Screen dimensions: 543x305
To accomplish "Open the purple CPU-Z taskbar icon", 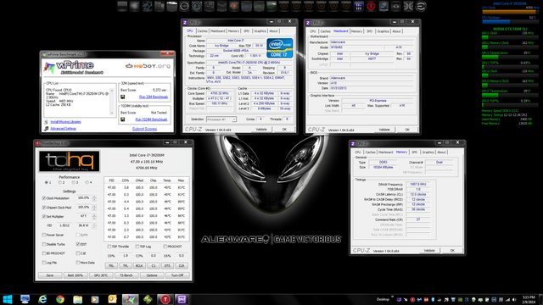I will tap(182, 299).
